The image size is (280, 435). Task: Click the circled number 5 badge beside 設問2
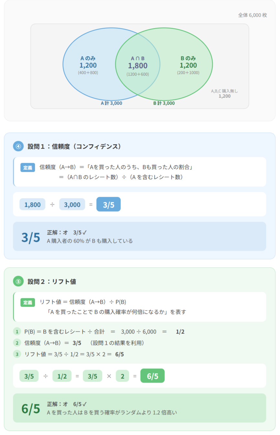[x=18, y=281]
